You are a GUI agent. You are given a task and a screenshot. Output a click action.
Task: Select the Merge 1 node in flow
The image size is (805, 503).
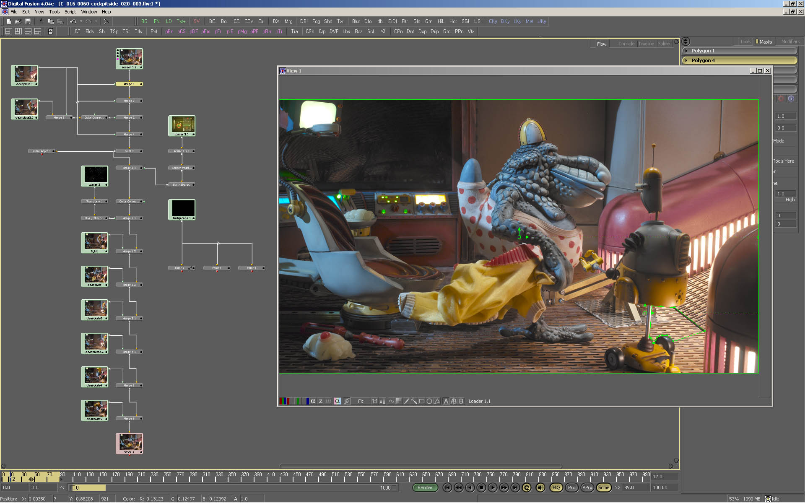129,84
